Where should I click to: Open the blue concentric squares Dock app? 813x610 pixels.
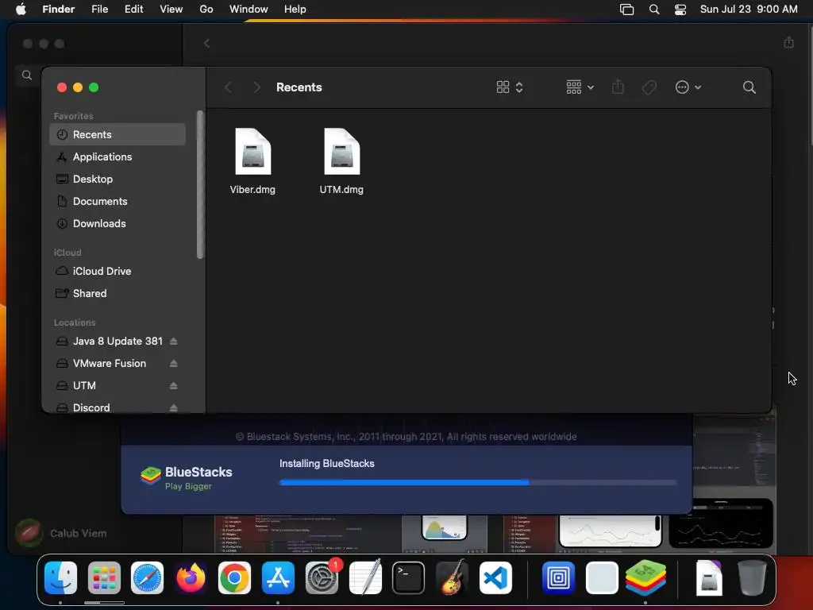pos(558,578)
